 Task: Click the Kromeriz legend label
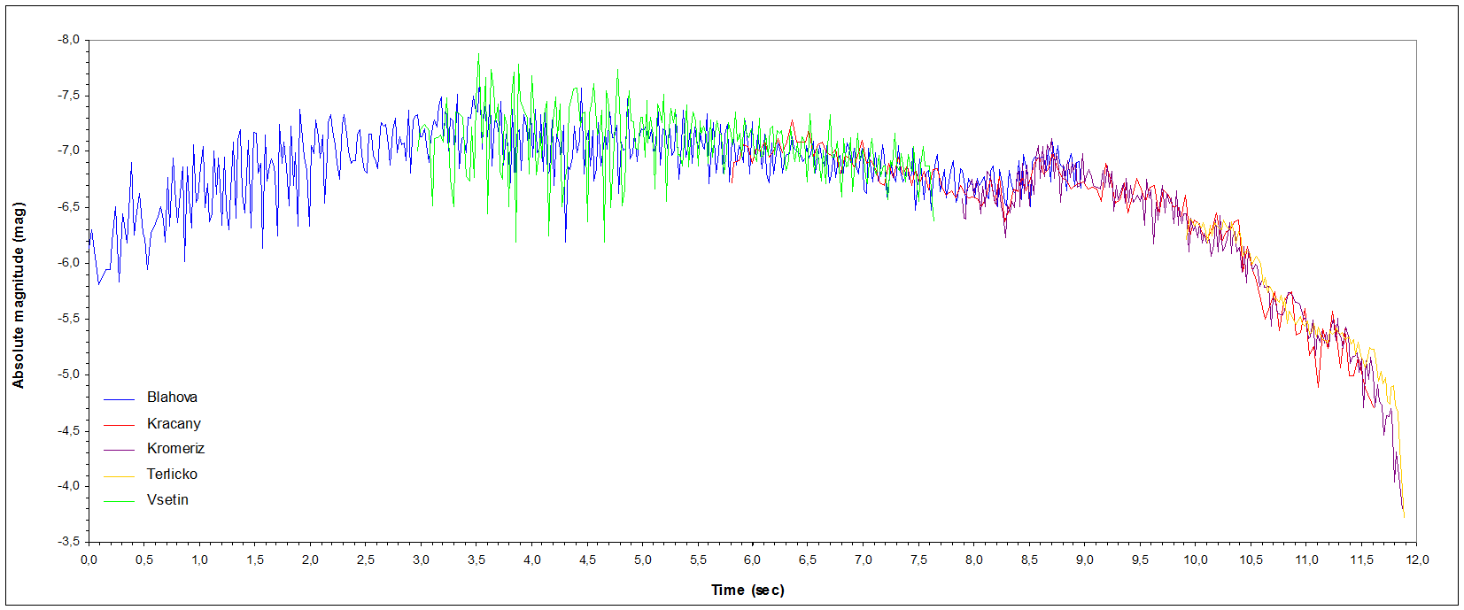click(x=175, y=449)
